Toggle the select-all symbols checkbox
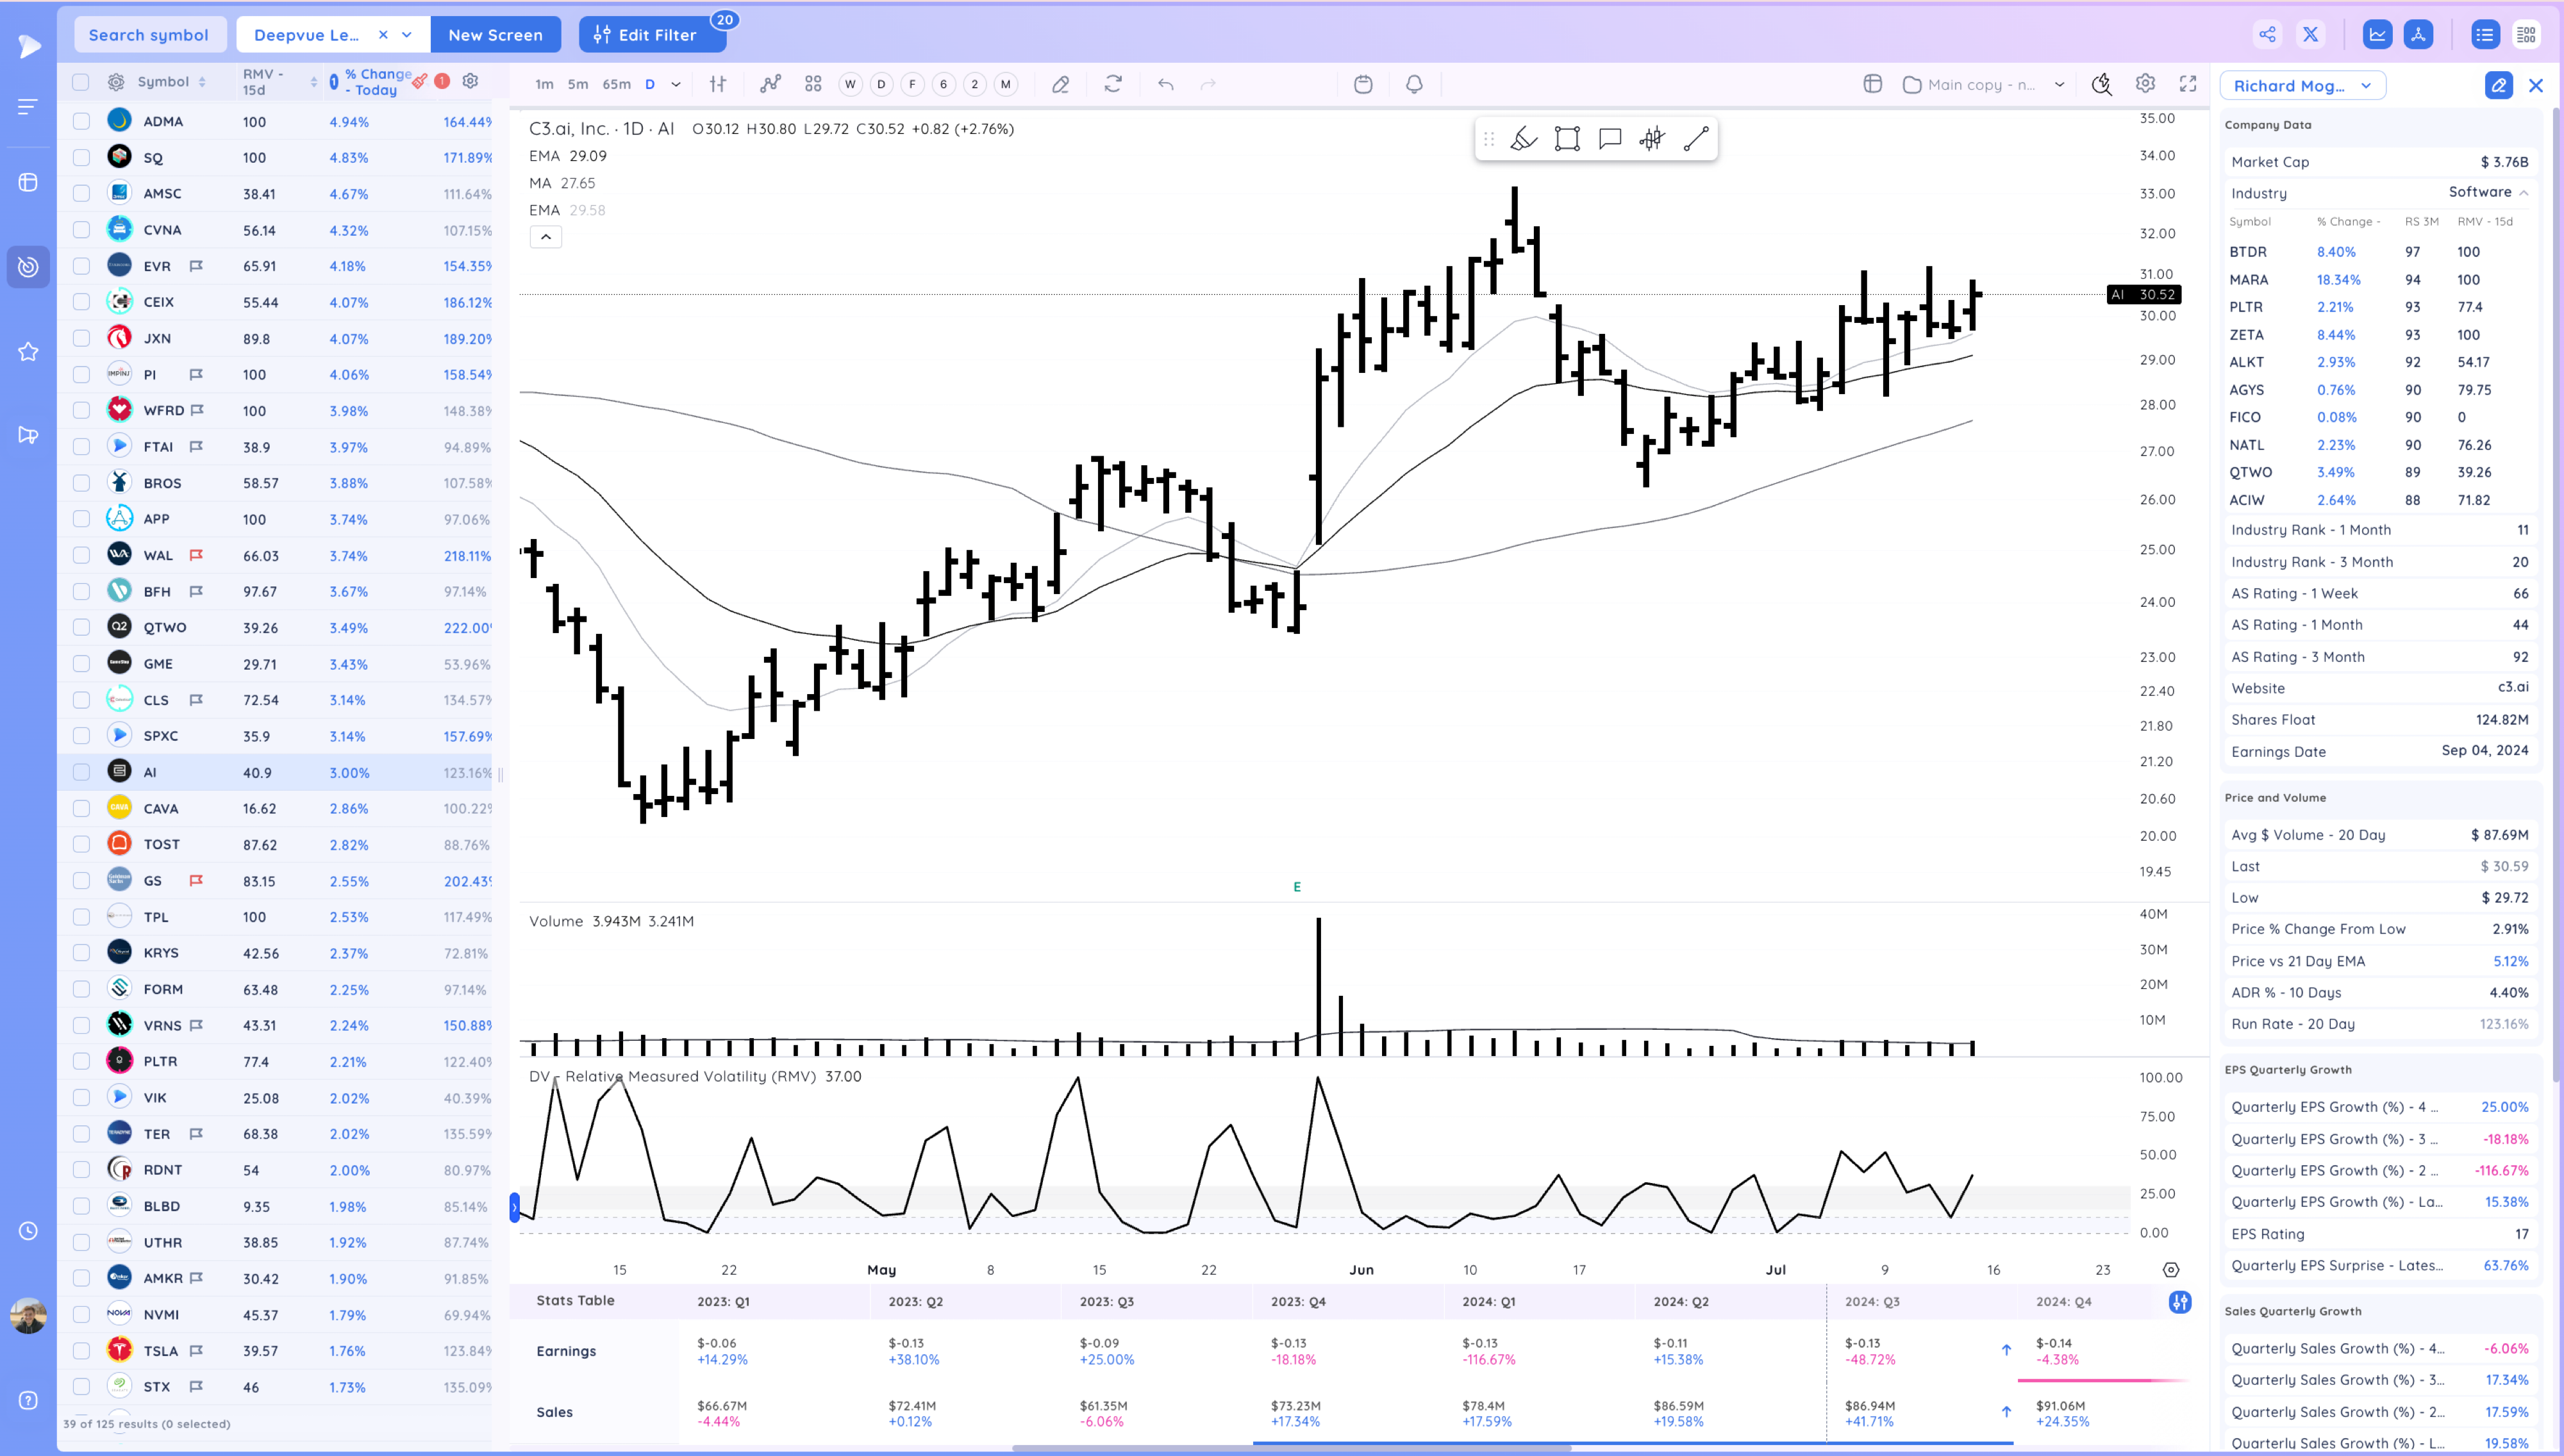2564x1456 pixels. pyautogui.click(x=81, y=82)
